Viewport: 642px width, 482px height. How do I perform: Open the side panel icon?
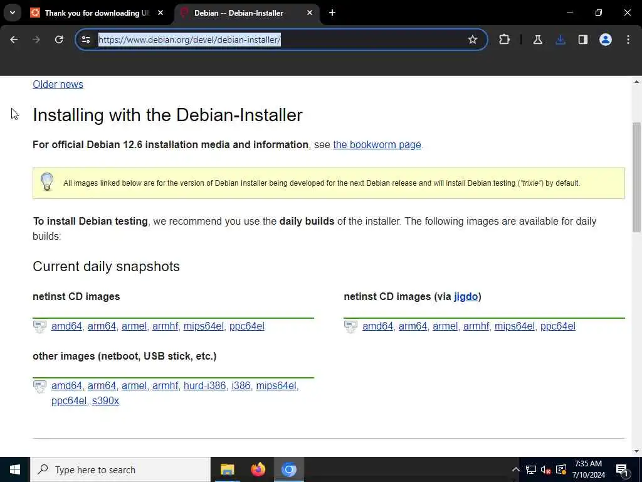[583, 40]
